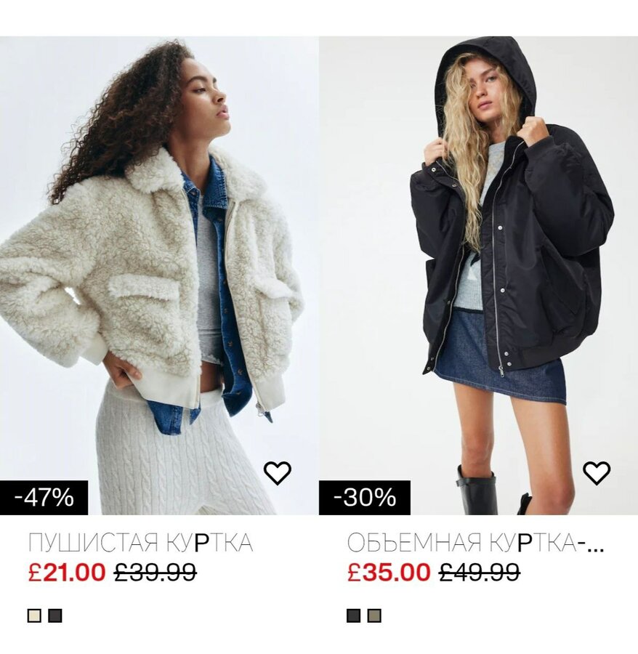Choose the khaki swatch under the £35.00 jacket

tap(374, 615)
